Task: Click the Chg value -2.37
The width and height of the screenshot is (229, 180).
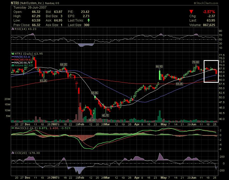Action: [211, 16]
